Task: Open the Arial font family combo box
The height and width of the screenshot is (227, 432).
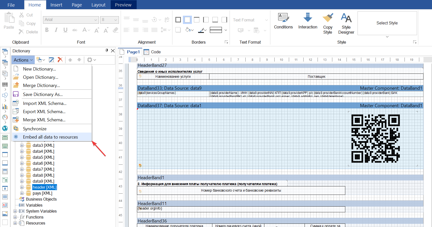Action: [71, 20]
